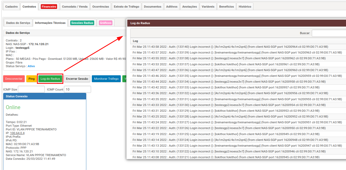
Task: Open the Sessões Radius tab
Action: [82, 23]
